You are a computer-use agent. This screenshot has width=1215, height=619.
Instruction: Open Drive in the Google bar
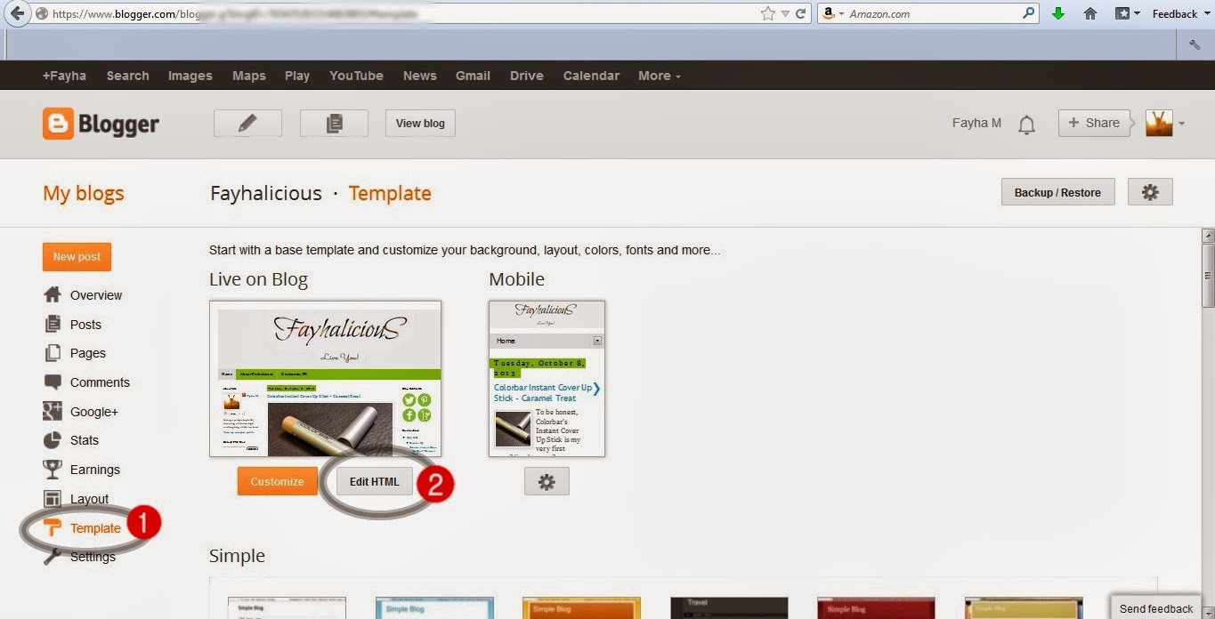(x=527, y=76)
